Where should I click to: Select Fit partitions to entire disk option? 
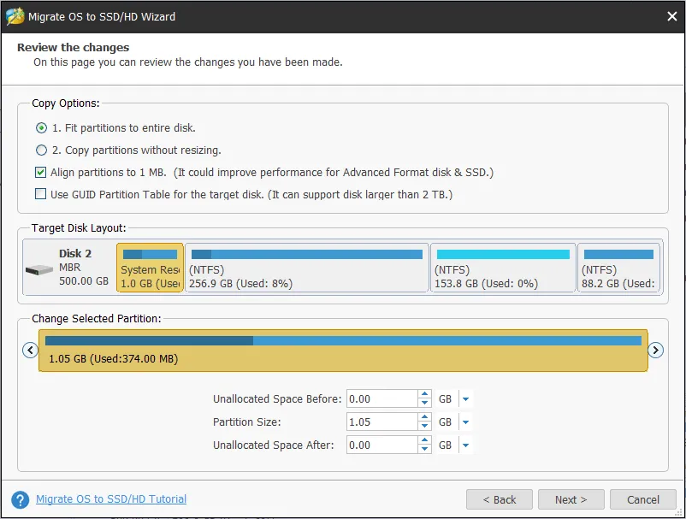[41, 128]
